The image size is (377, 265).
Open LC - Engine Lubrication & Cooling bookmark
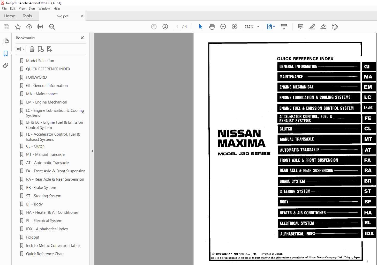click(55, 113)
